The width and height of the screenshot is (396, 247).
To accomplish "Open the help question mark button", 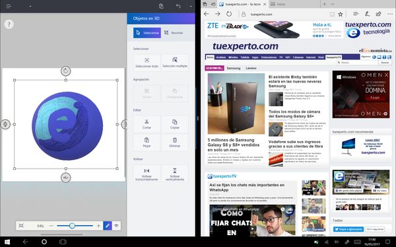I will click(x=9, y=24).
